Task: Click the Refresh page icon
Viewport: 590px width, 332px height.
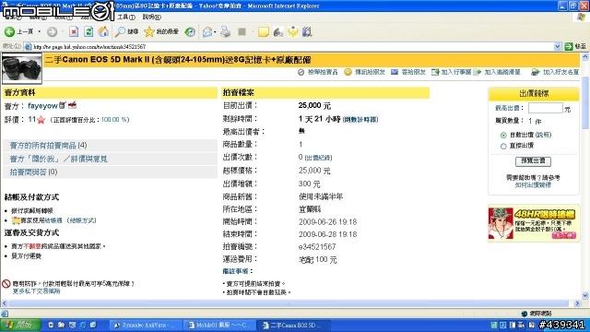Action: pos(88,32)
